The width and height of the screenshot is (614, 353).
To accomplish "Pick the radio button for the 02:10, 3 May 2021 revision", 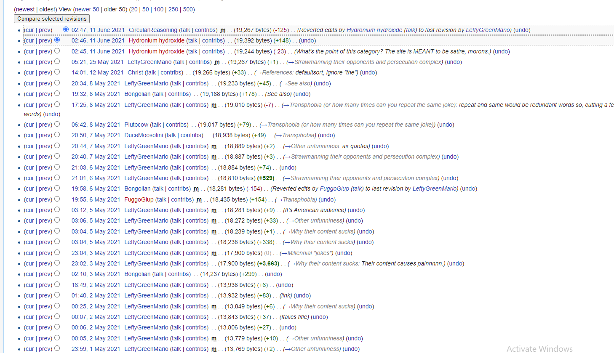I will 57,273.
